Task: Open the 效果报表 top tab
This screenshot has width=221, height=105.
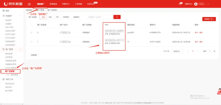Action: 53,4
